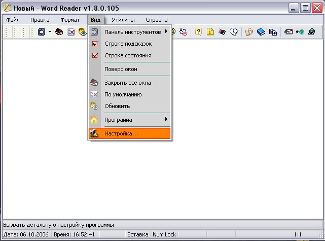
Task: Click the tools icon beside 'Настройка...'
Action: 94,133
